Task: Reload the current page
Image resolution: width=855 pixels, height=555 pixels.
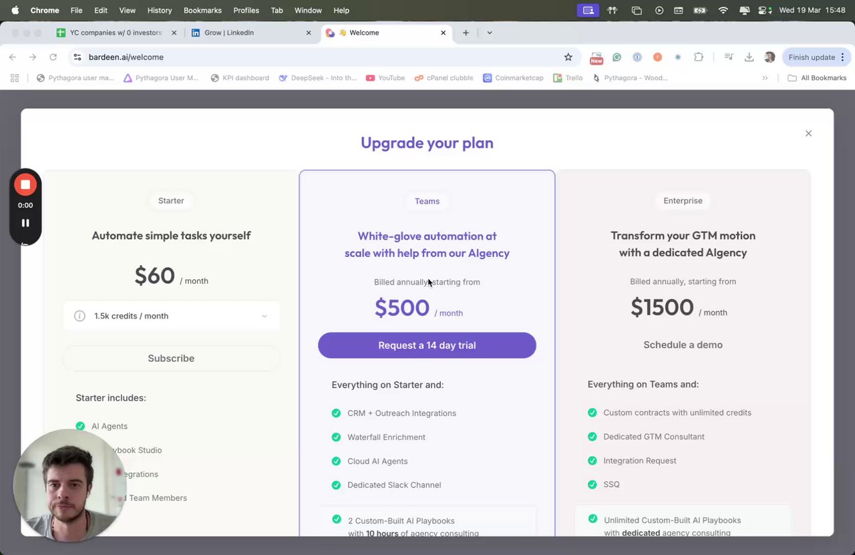Action: [53, 57]
